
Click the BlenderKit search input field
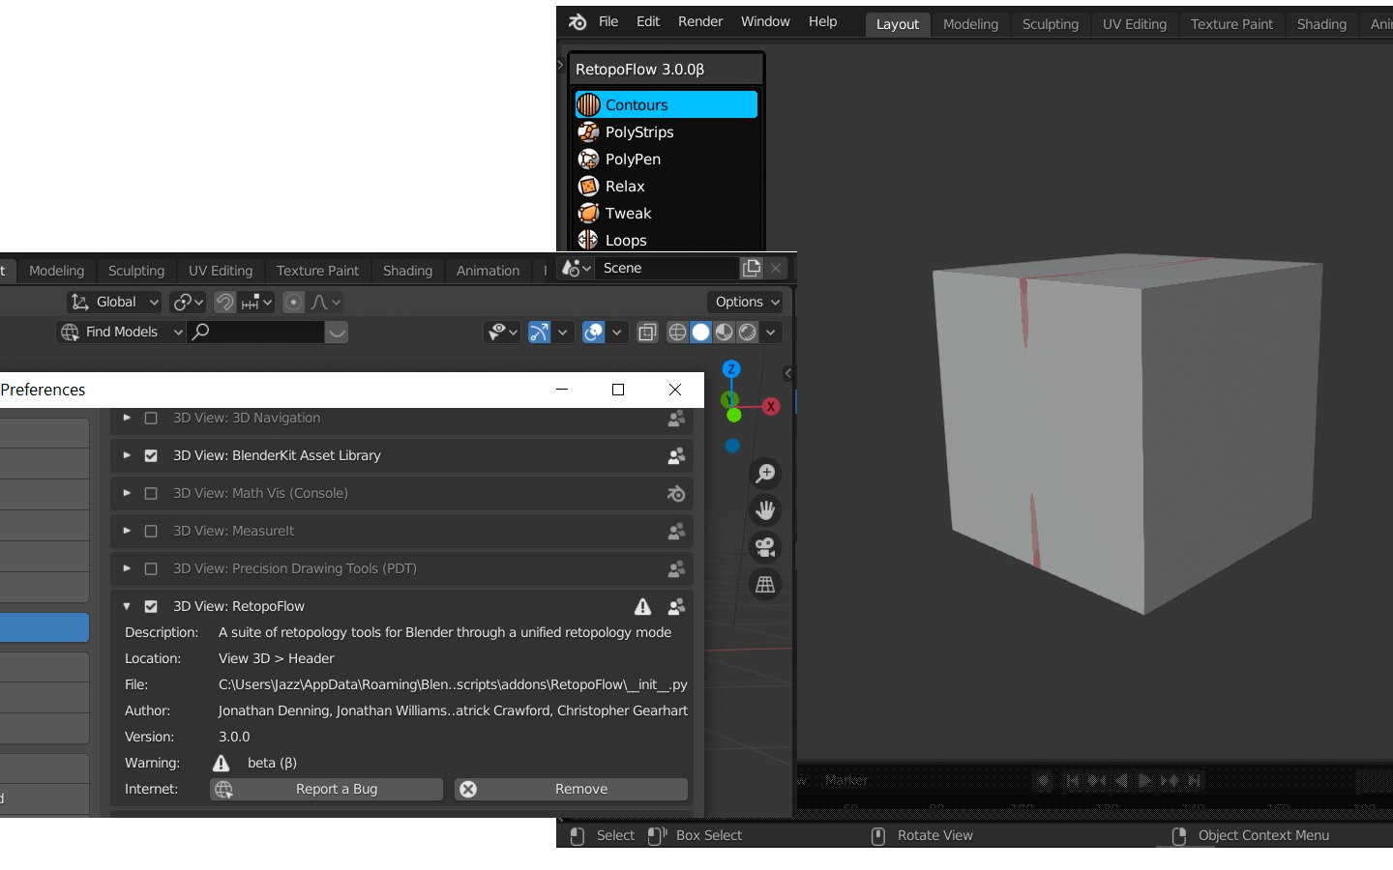256,332
